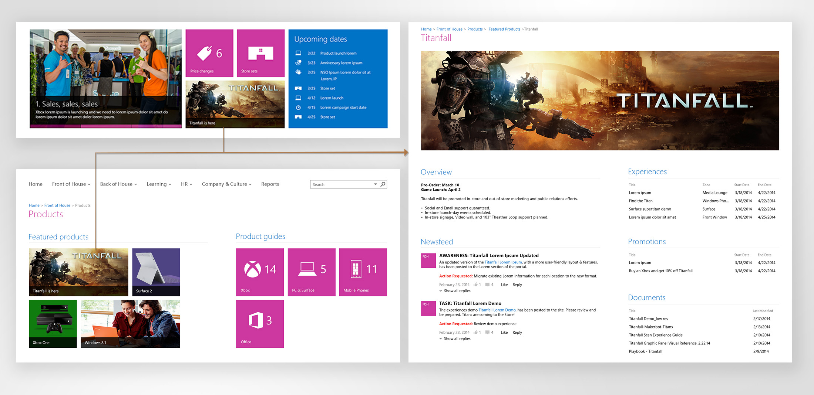
Task: Open Titanfall Scan Experience Guide document
Action: [x=656, y=335]
